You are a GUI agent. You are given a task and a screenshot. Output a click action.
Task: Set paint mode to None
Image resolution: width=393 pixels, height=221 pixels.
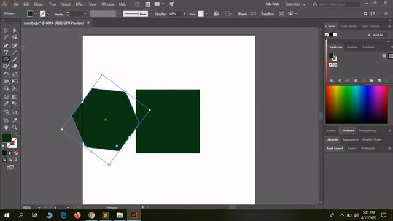pyautogui.click(x=16, y=153)
